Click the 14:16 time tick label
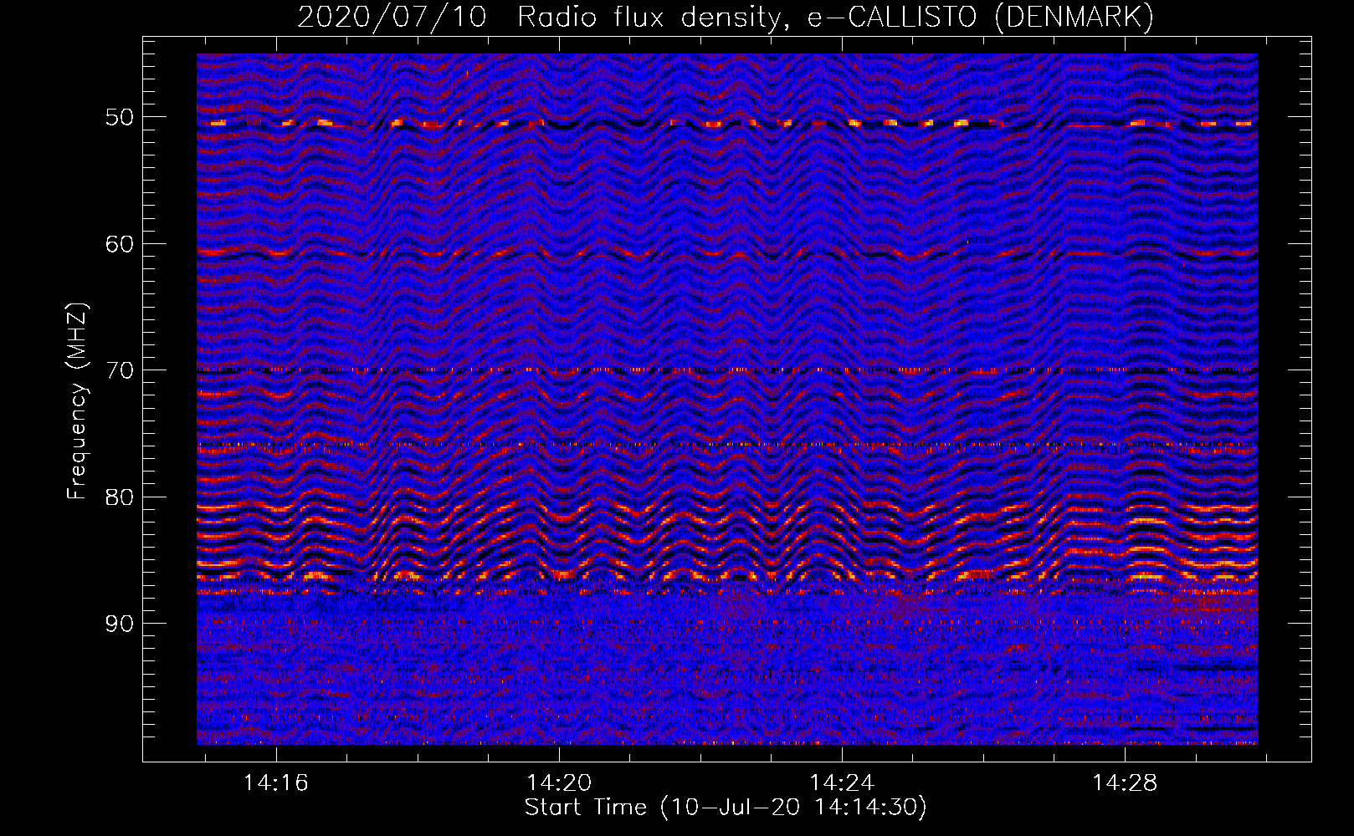The height and width of the screenshot is (836, 1354). (x=276, y=782)
